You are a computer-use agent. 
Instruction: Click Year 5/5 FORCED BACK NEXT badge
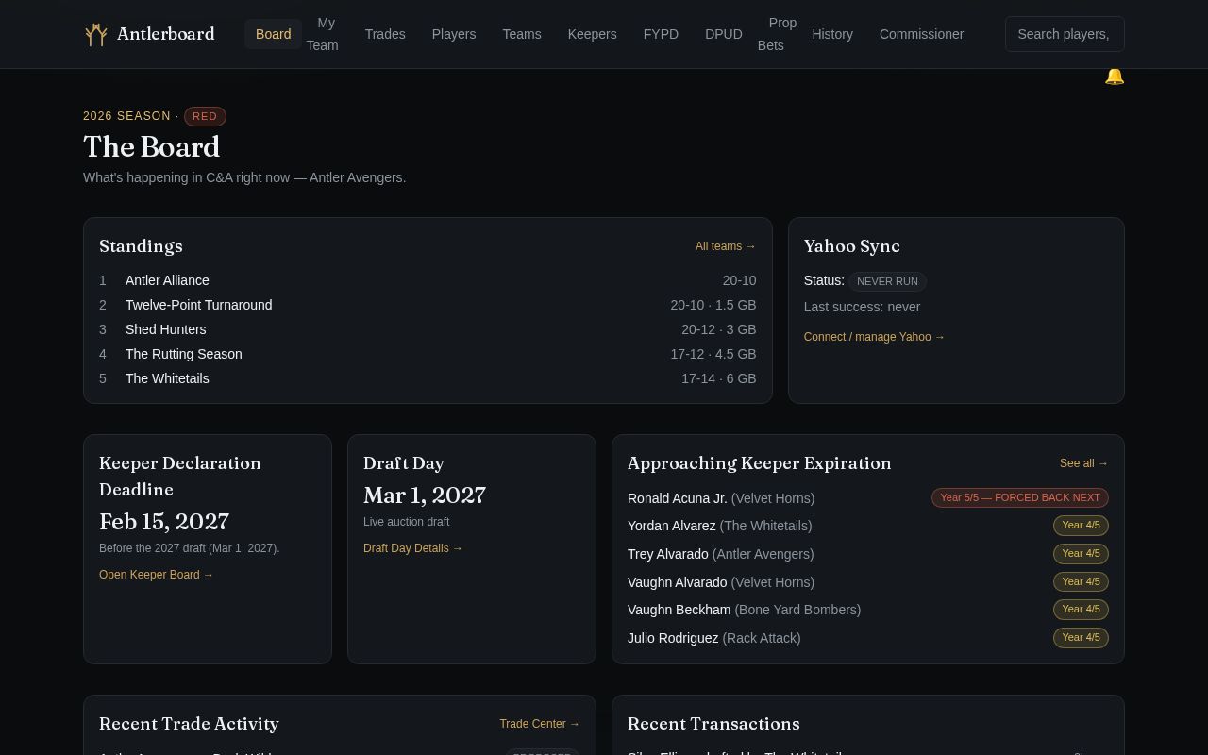pyautogui.click(x=1020, y=497)
